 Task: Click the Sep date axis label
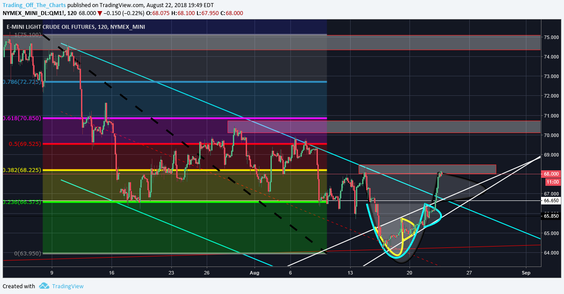click(526, 272)
